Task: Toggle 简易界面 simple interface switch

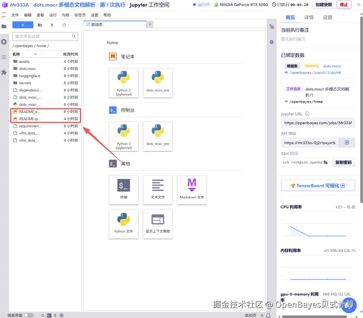Action: click(x=29, y=315)
